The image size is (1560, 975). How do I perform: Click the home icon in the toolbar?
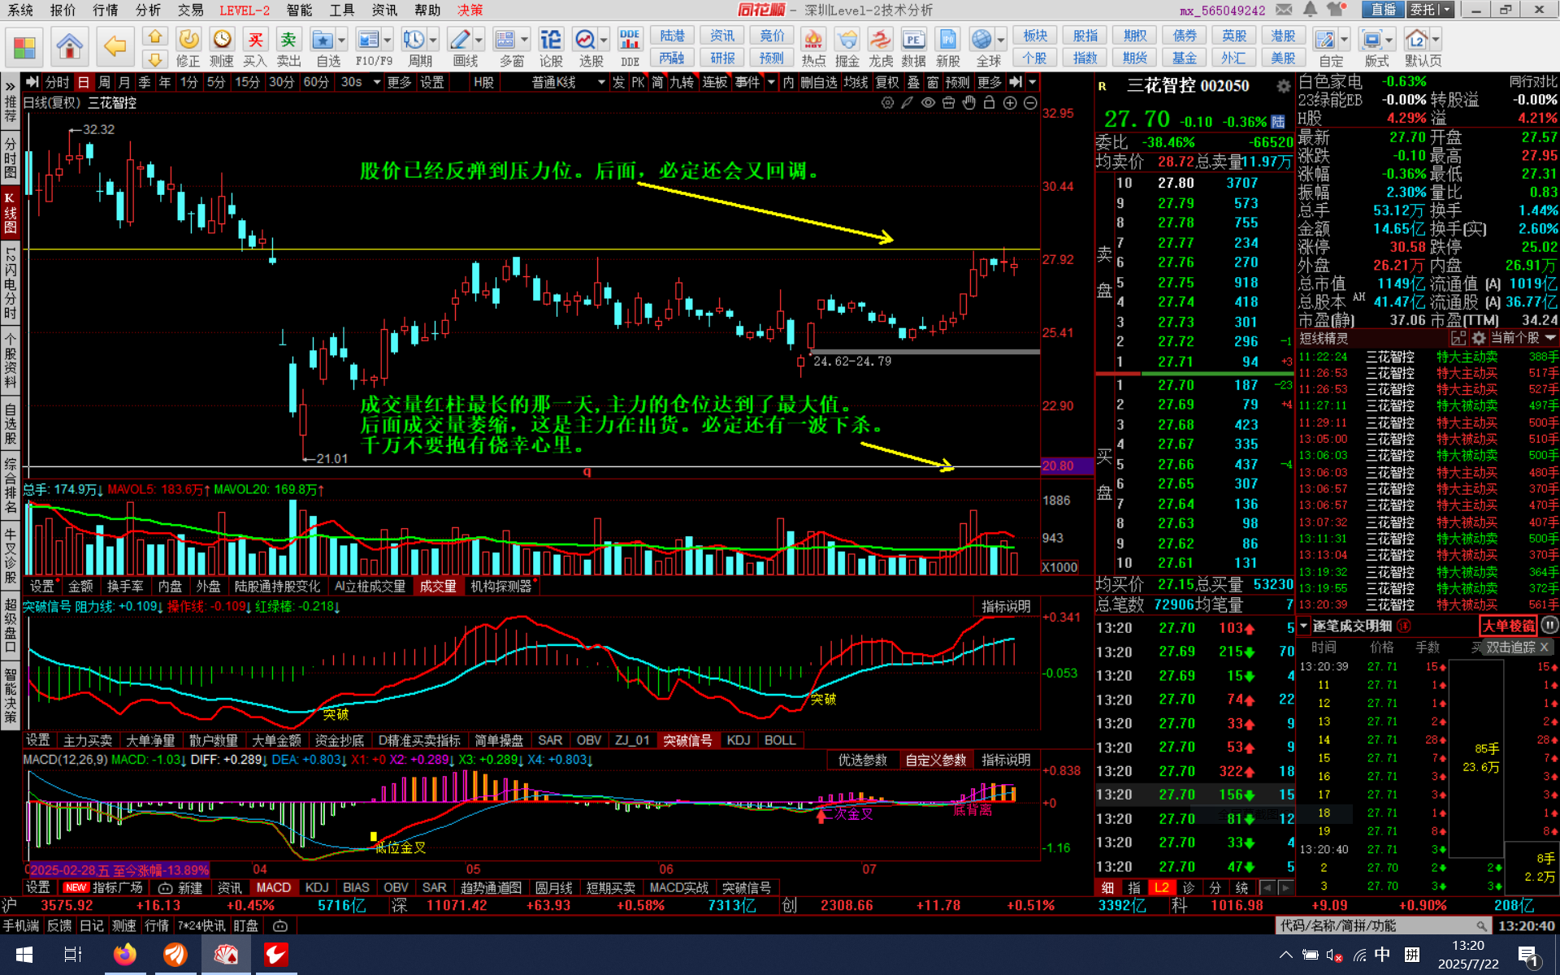tap(69, 46)
